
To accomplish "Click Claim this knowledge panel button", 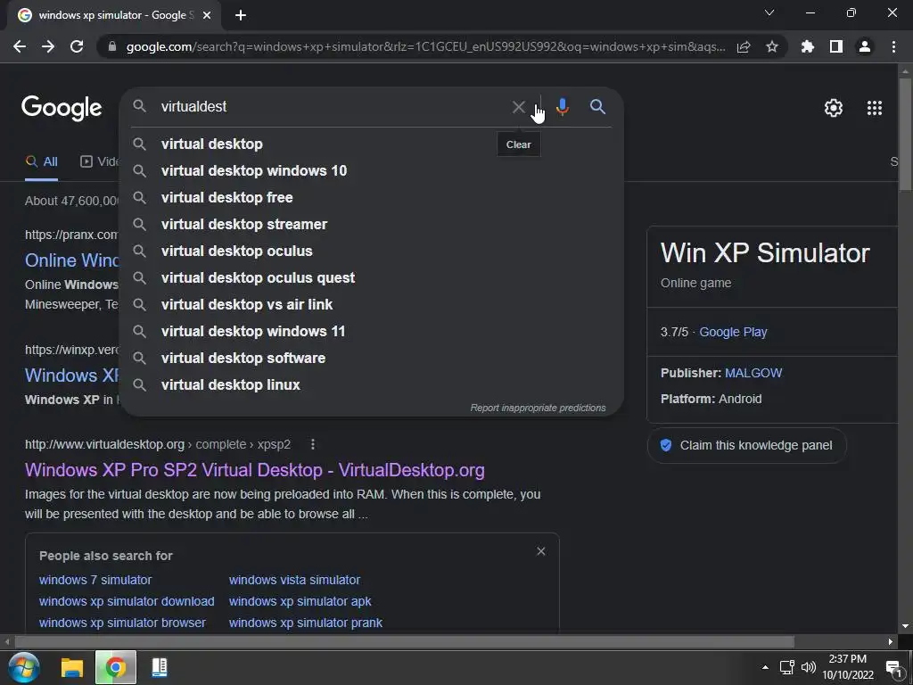I will click(x=746, y=446).
